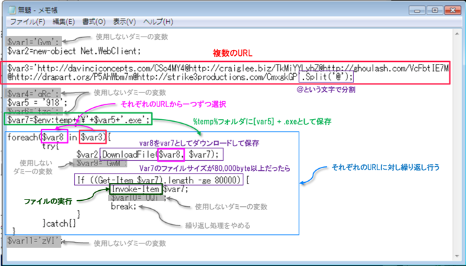Click the vertical scrollbar up arrow
Screen dimensions: 466x266
pyautogui.click(x=458, y=34)
